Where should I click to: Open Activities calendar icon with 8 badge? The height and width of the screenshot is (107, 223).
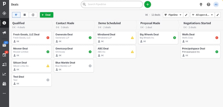click(x=4, y=55)
